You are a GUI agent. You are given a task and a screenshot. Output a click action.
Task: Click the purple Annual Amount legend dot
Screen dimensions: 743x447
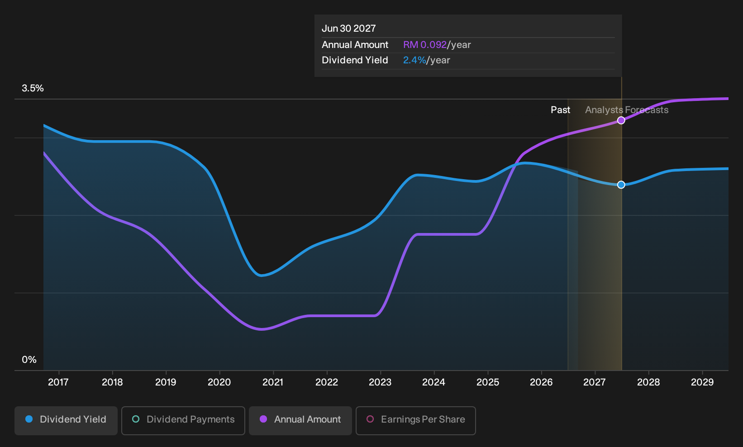pos(263,419)
